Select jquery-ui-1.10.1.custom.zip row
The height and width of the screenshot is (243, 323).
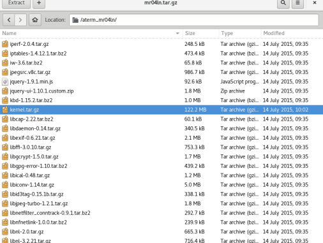[x=161, y=91]
